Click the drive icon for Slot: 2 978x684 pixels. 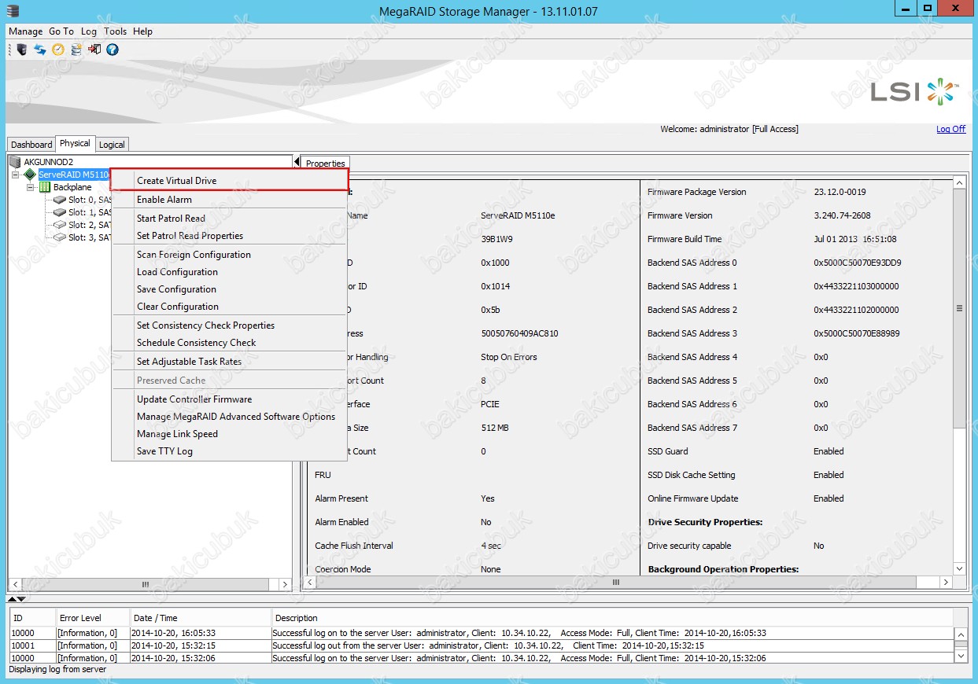coord(60,225)
